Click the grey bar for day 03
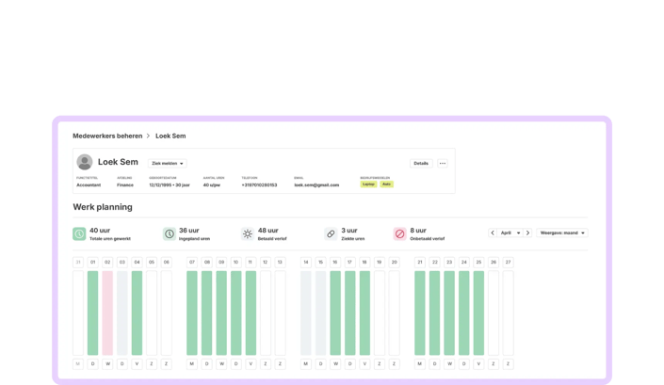 click(x=121, y=313)
